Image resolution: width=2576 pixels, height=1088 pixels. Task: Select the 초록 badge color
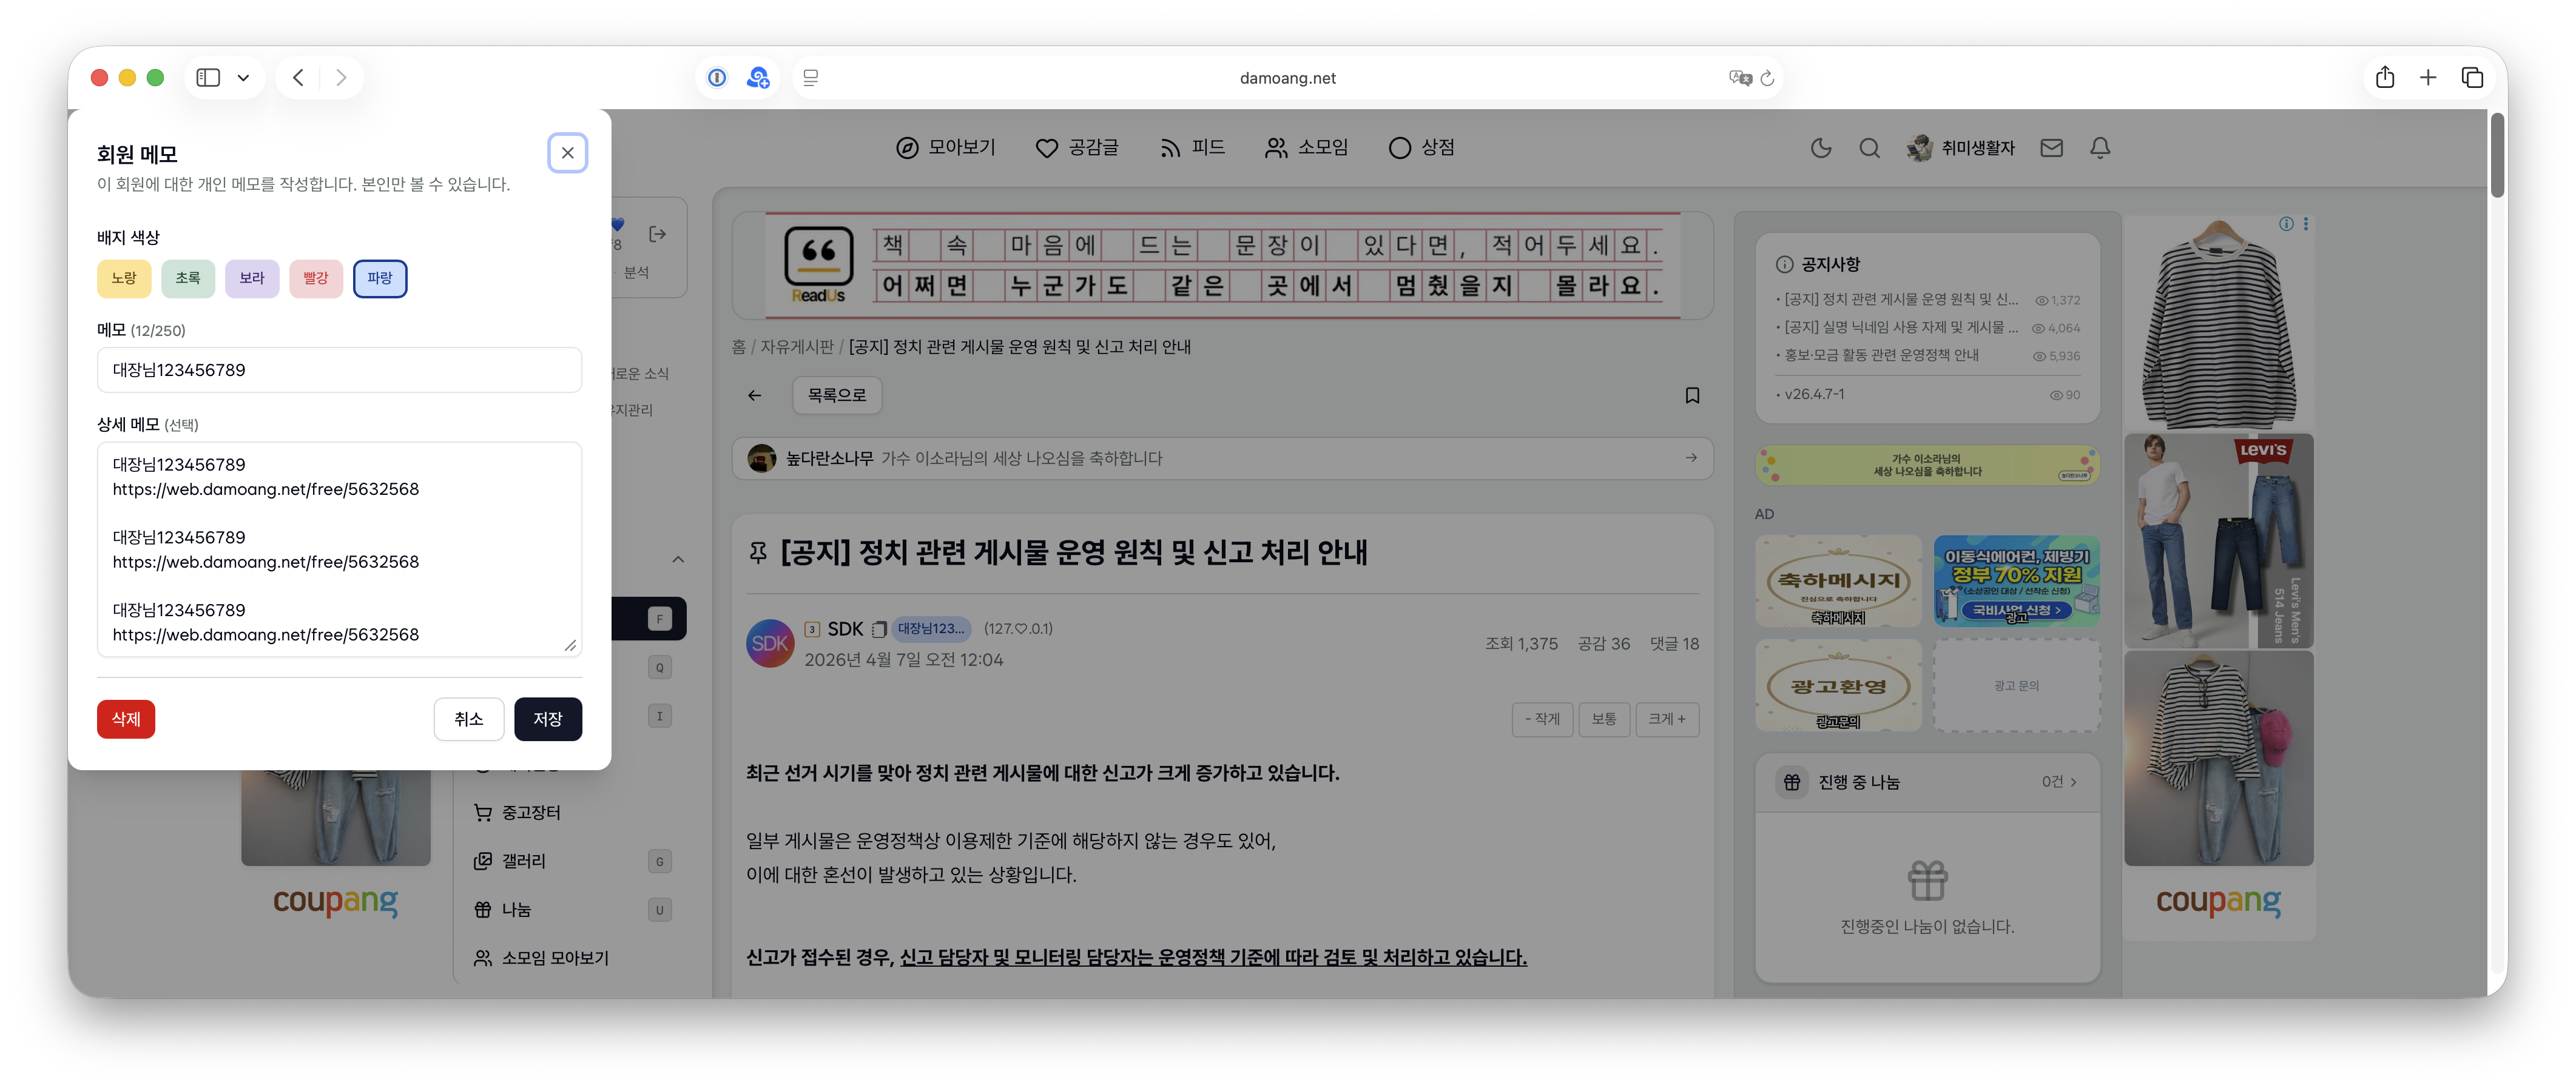(x=188, y=278)
